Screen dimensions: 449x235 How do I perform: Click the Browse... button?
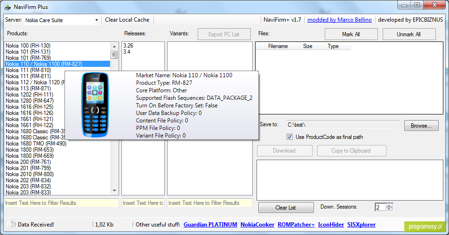[x=421, y=126]
